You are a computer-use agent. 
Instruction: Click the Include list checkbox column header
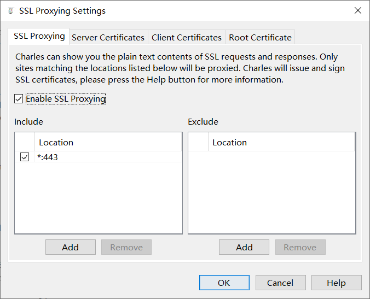point(25,142)
